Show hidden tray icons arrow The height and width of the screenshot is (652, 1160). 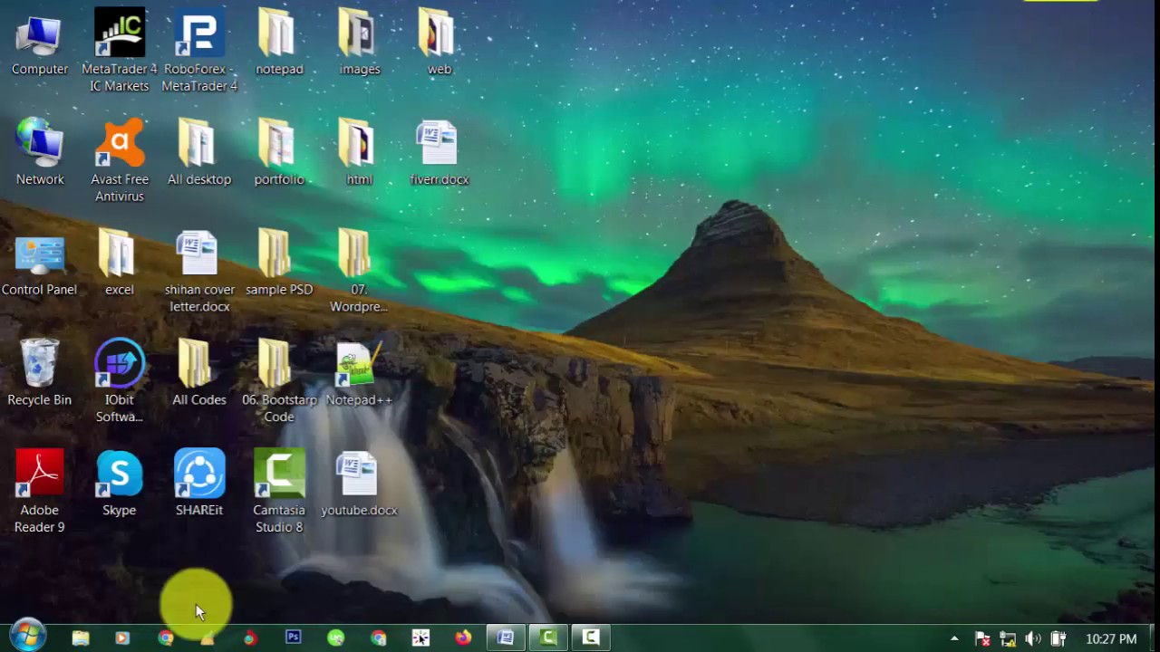[x=954, y=638]
